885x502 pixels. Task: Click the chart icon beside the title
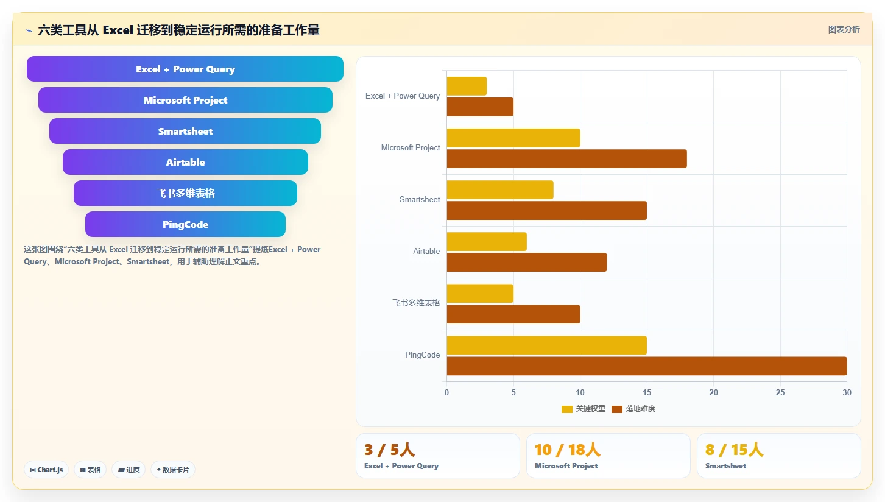tap(29, 30)
